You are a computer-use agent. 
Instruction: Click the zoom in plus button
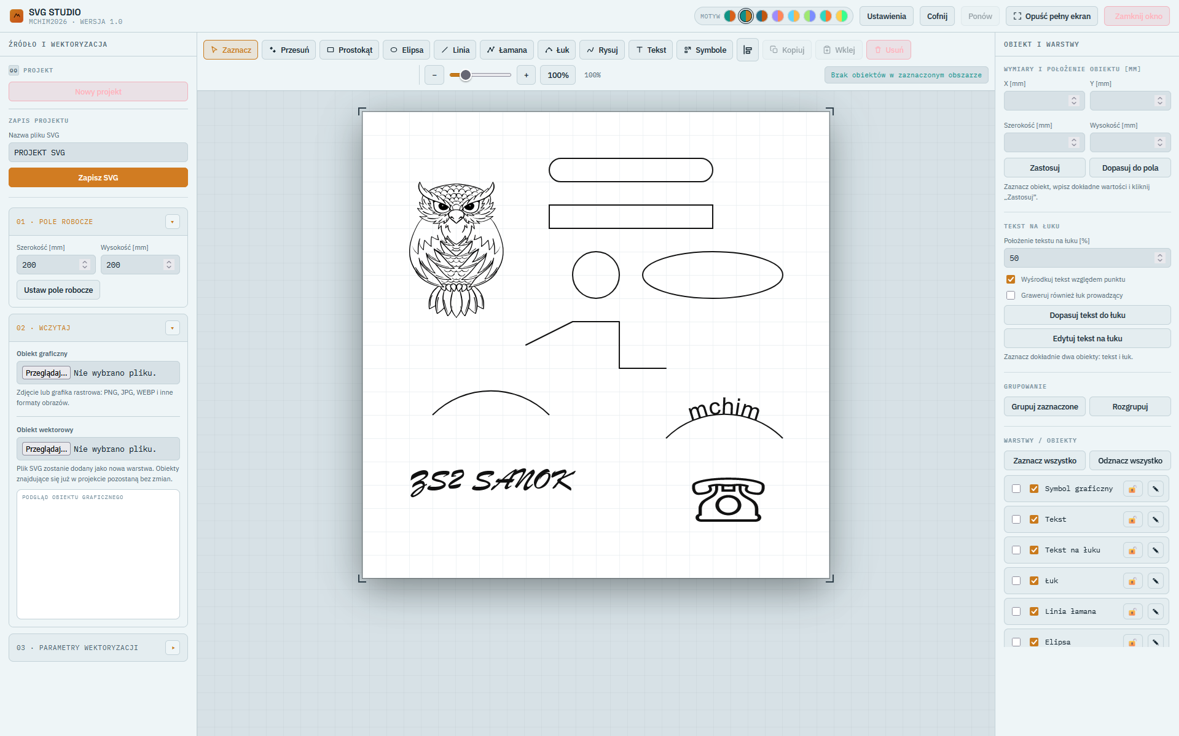click(526, 75)
